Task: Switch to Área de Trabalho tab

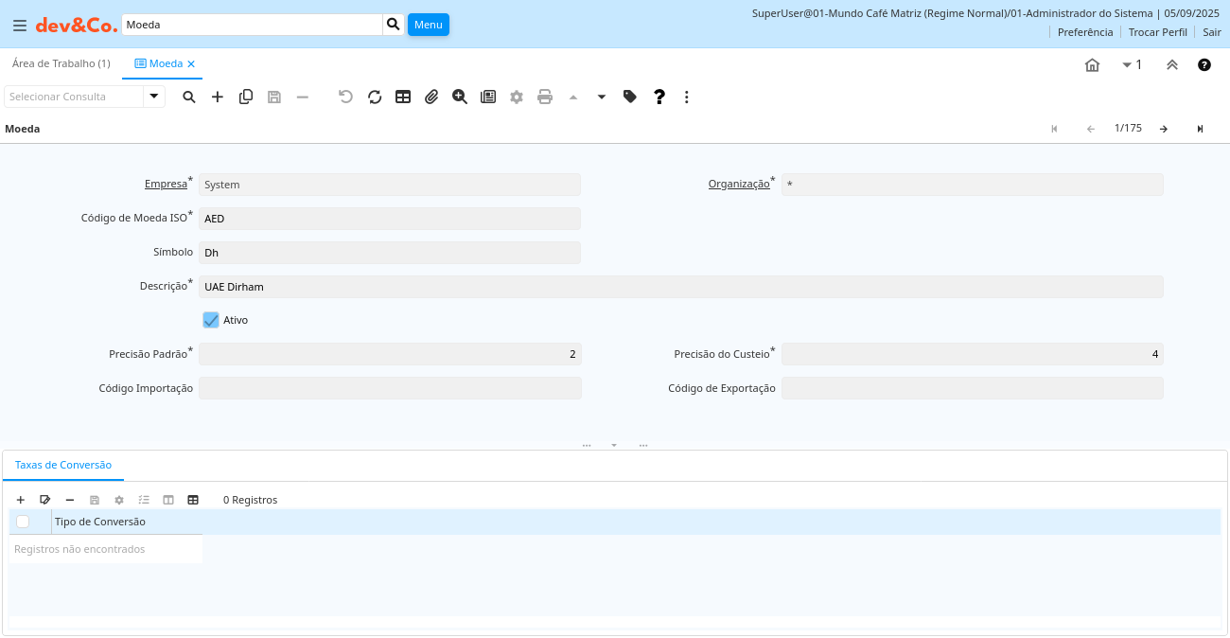Action: pyautogui.click(x=61, y=63)
